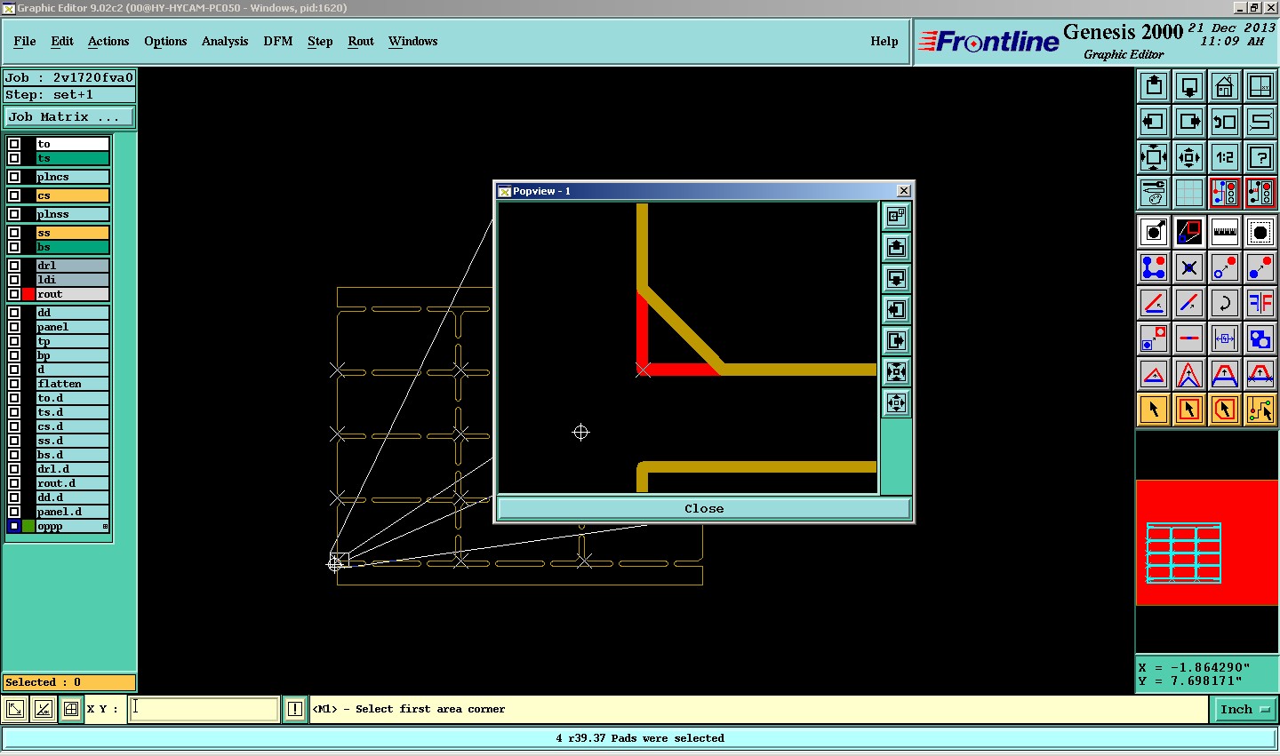Click the rotate arrow icon
The image size is (1280, 756).
tap(1225, 303)
